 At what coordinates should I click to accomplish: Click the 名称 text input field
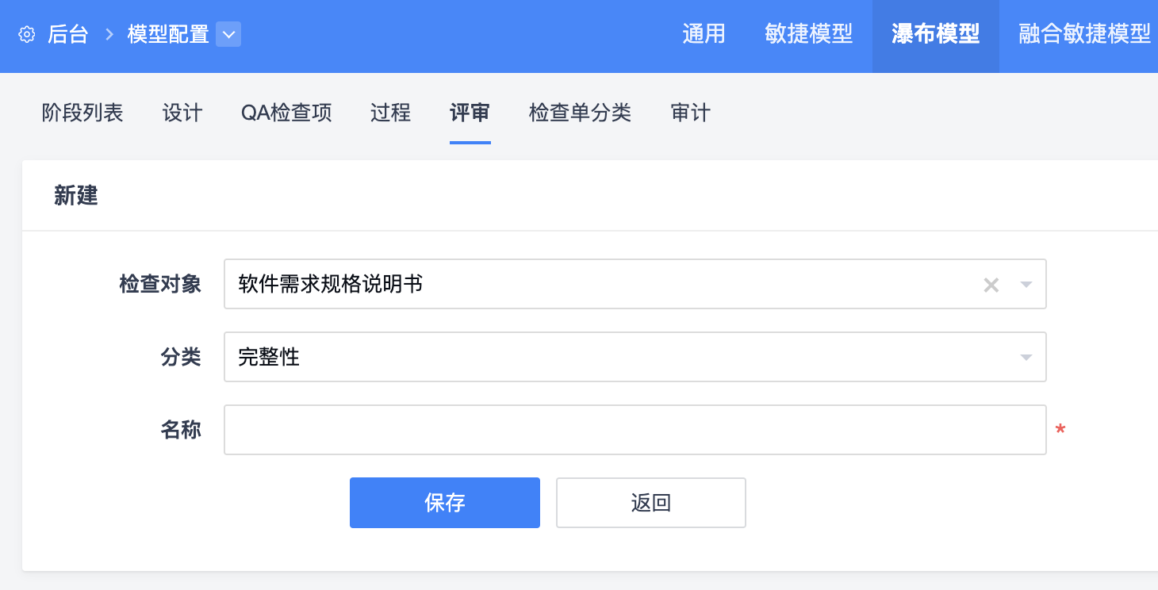[x=635, y=430]
